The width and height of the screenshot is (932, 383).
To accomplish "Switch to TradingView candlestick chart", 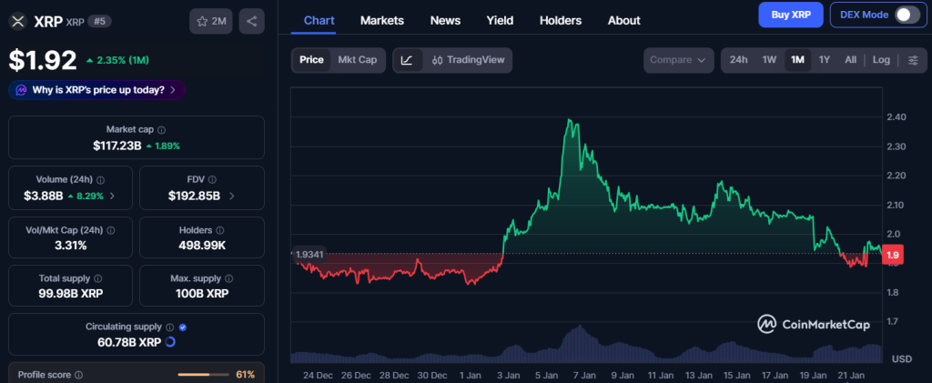I will pos(468,60).
